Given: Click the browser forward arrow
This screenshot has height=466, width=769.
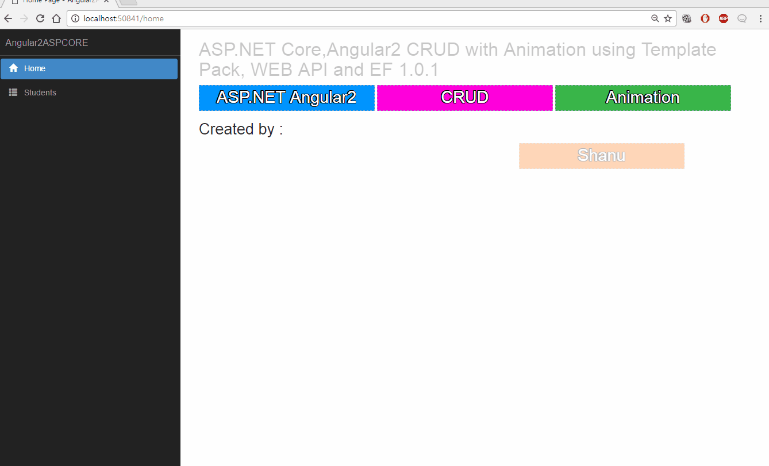Looking at the screenshot, I should (24, 18).
